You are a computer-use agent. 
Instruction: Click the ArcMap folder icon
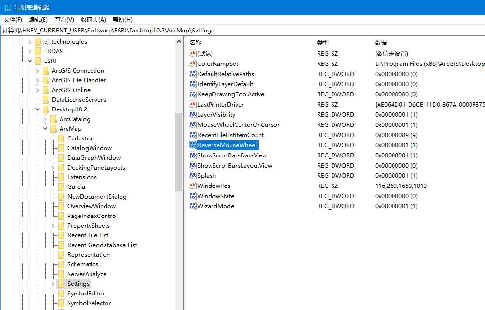tap(54, 129)
